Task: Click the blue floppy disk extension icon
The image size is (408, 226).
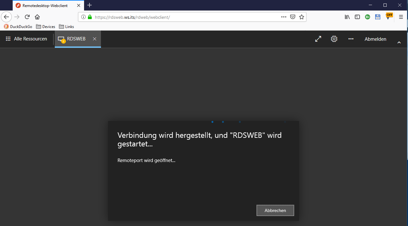Action: coord(378,17)
